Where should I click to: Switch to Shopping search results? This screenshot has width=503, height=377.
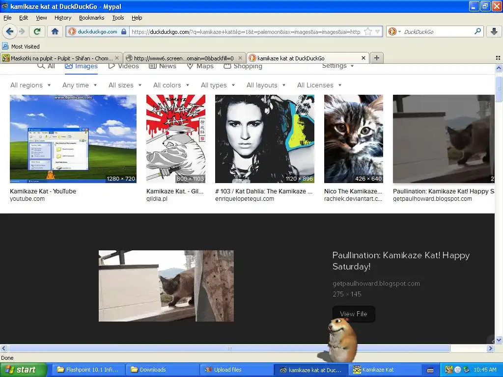click(x=243, y=66)
